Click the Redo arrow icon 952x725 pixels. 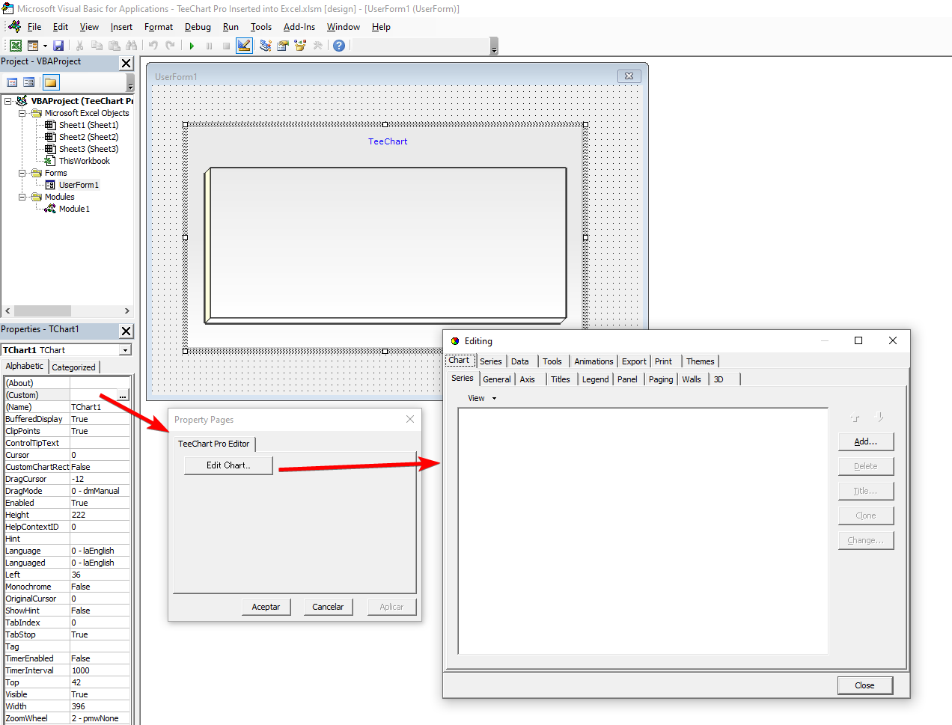(x=171, y=46)
